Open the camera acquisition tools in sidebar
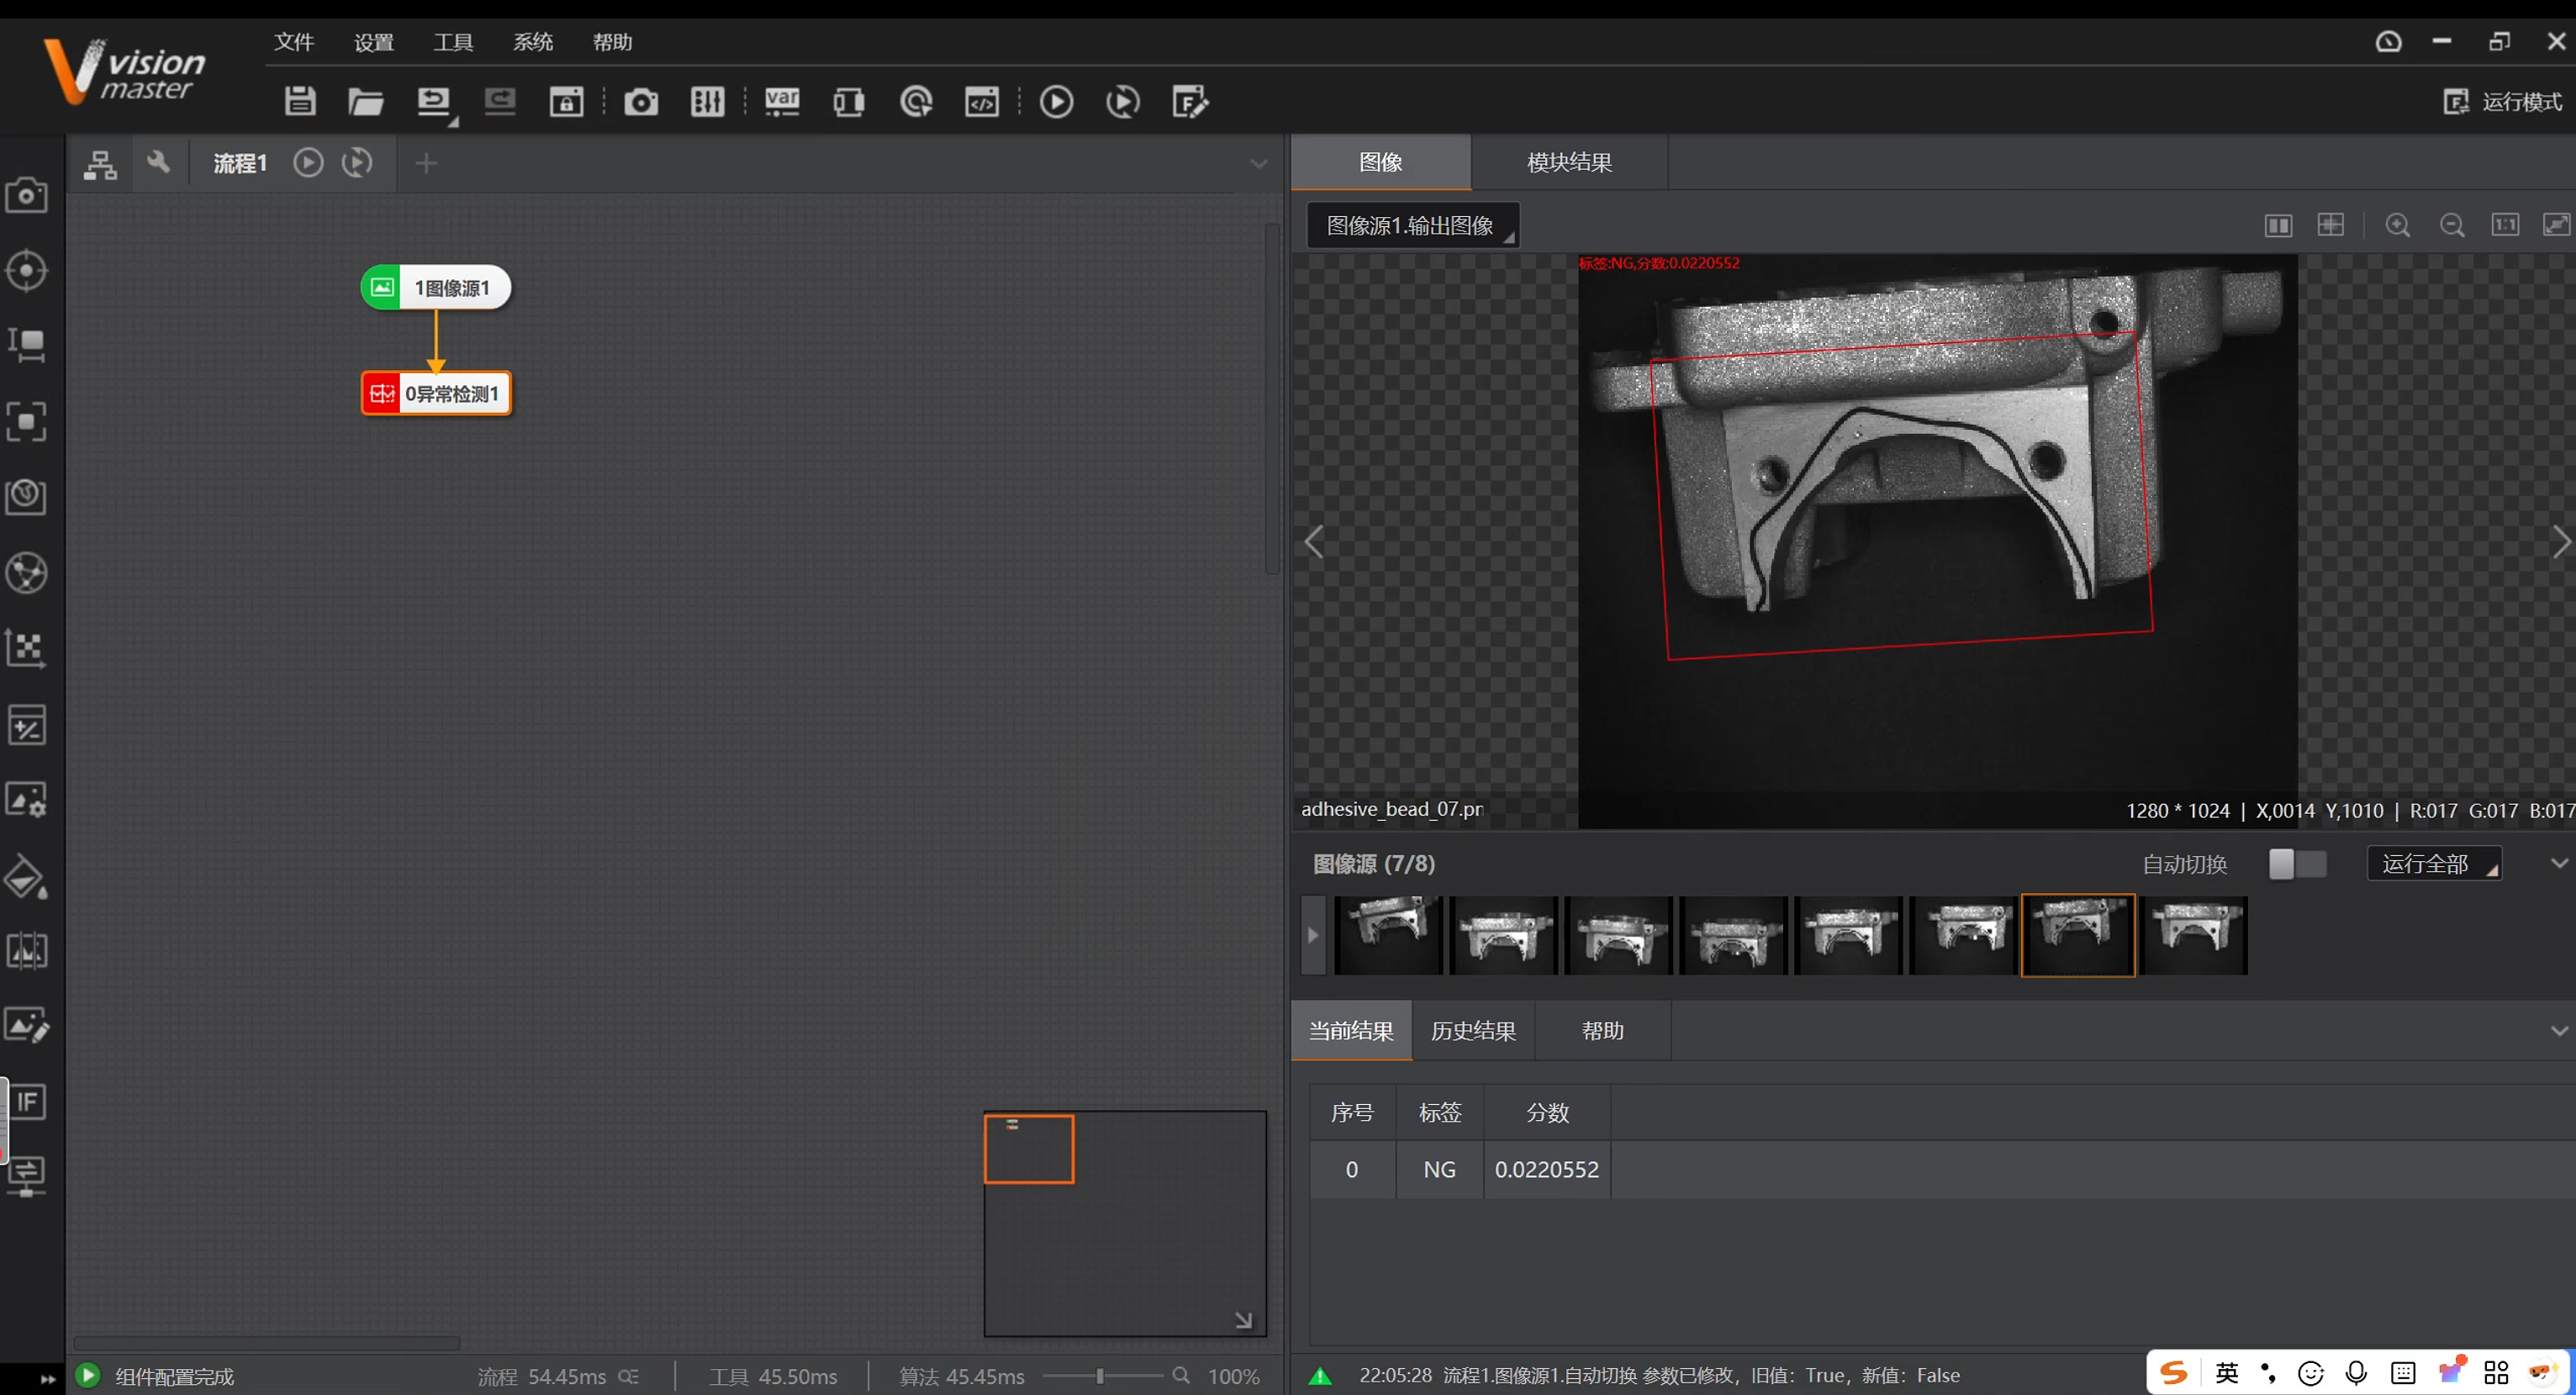The width and height of the screenshot is (2576, 1395). pos(27,194)
